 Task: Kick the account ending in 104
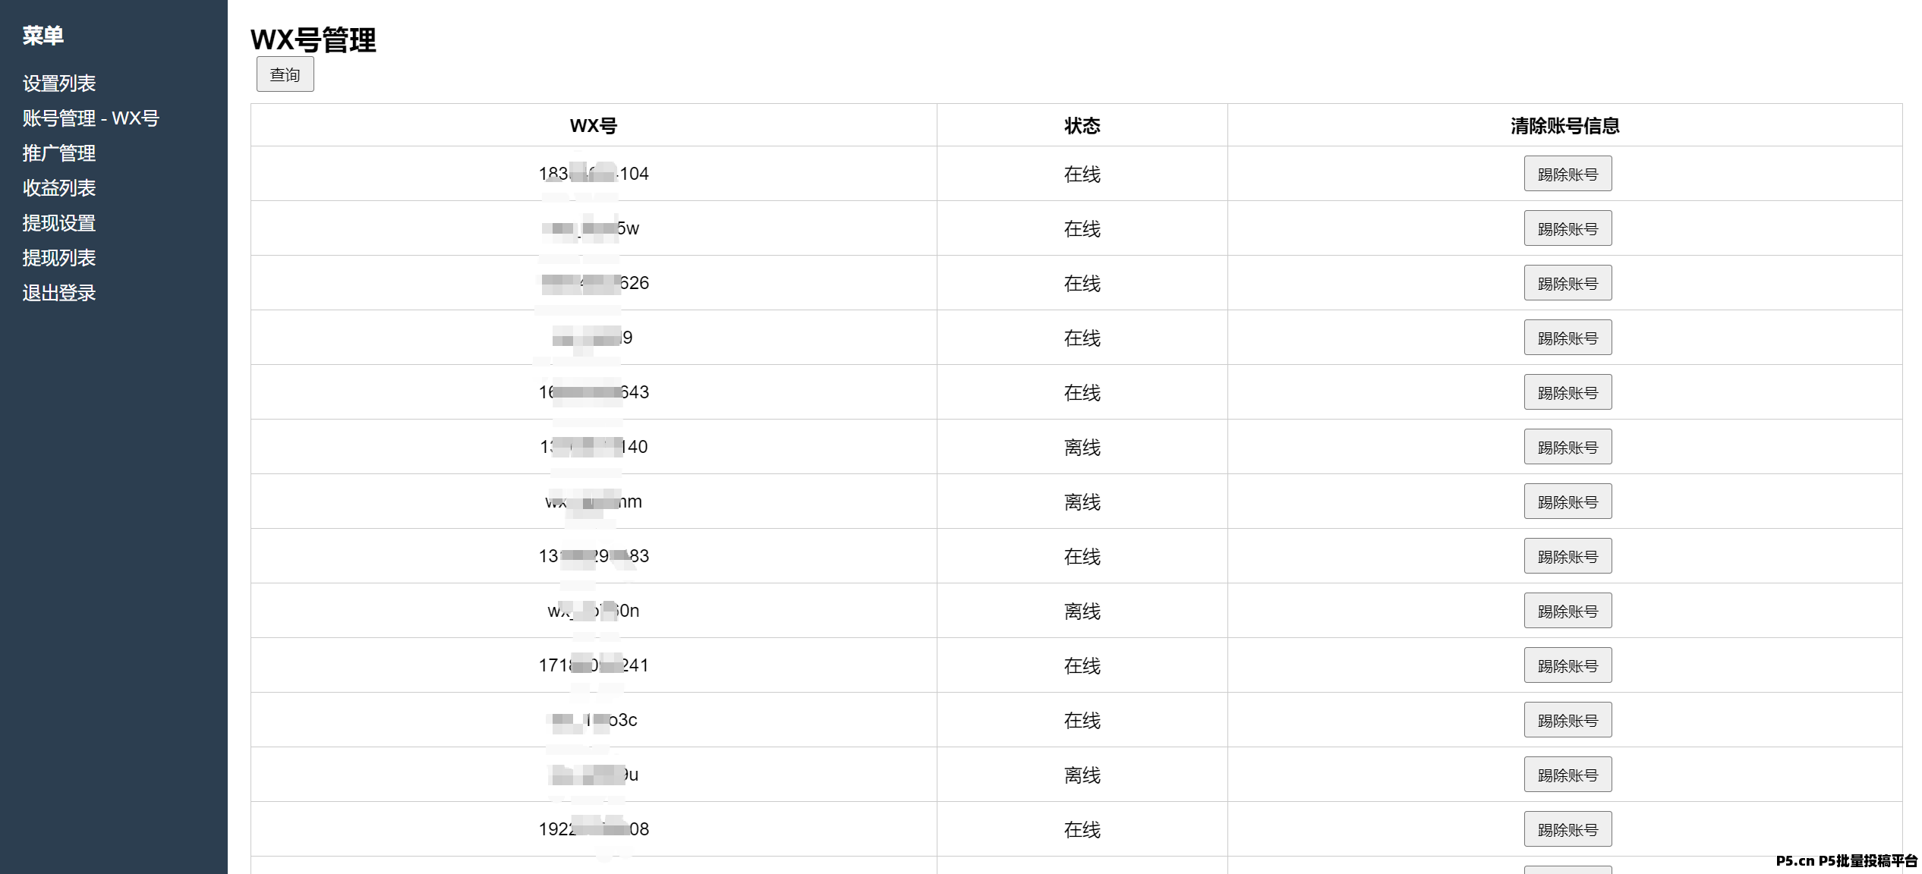[x=1568, y=174]
